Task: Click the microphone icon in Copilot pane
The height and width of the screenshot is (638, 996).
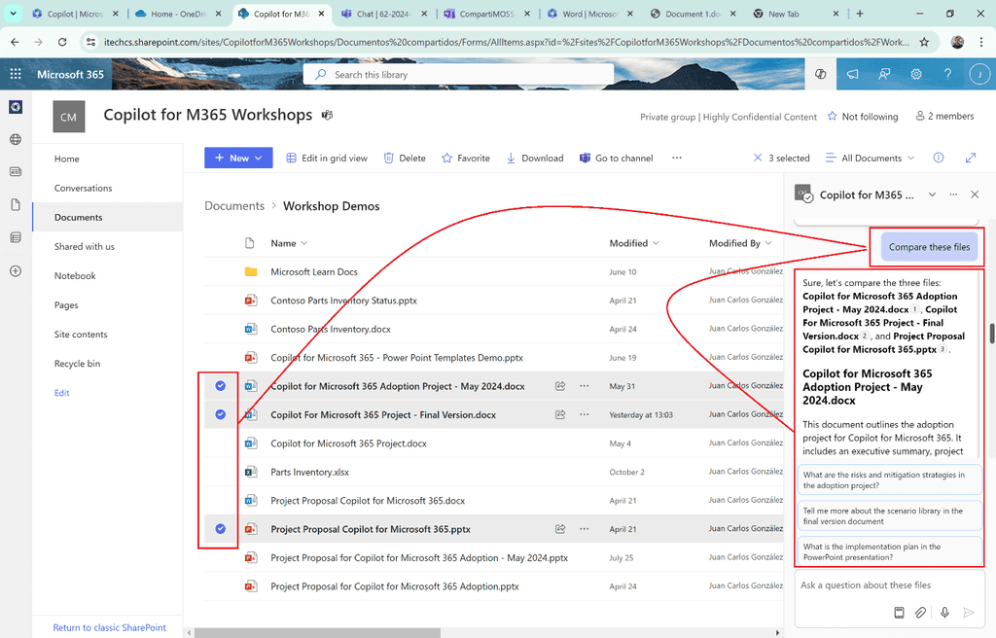Action: click(x=944, y=613)
